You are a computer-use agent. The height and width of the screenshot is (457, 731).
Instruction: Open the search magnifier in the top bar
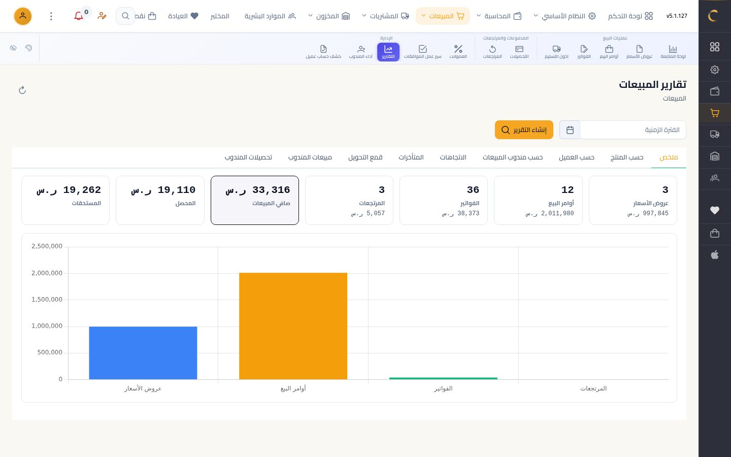(125, 16)
